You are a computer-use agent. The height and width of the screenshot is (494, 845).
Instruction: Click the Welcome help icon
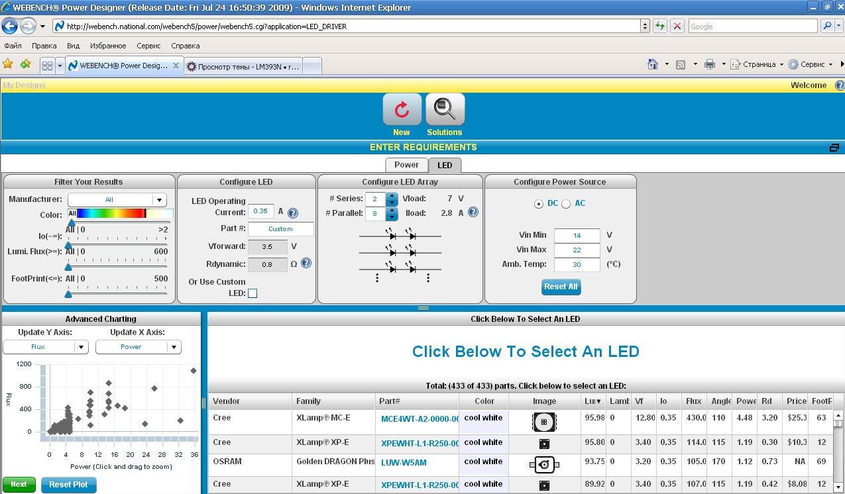point(839,85)
